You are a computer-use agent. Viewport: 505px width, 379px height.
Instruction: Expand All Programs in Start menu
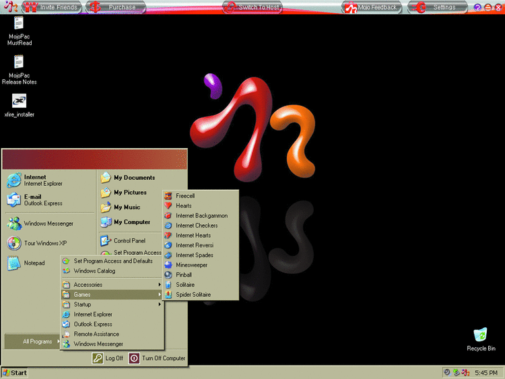[32, 341]
